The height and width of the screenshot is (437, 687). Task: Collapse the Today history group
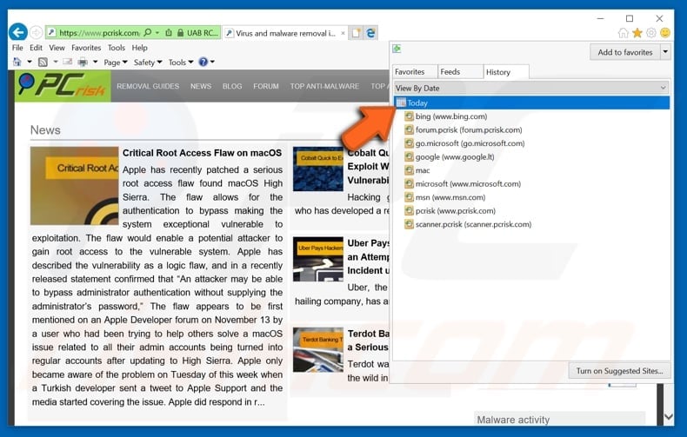pyautogui.click(x=531, y=103)
